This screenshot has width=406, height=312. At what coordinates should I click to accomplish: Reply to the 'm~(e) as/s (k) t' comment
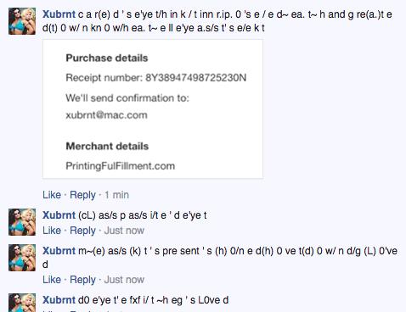(82, 280)
